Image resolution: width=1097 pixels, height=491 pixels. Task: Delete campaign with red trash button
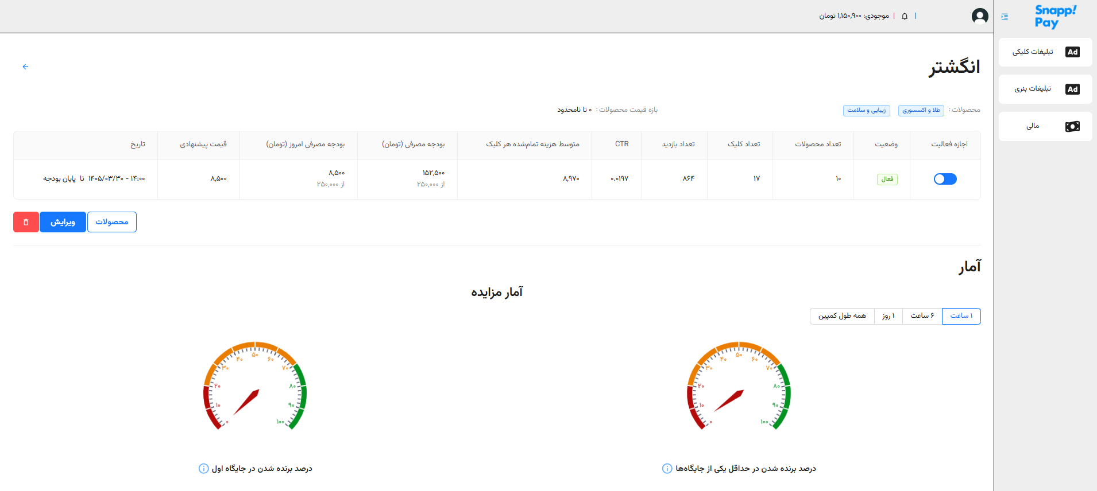pos(26,222)
